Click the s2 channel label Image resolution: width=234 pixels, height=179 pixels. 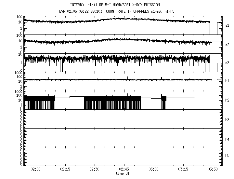coord(228,44)
